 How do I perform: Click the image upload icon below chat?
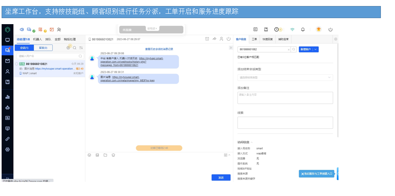click(97, 155)
